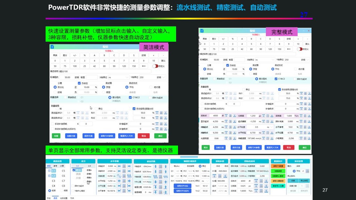Screen dimensions: 356x200
Task: Click up-arrow icon beside Y轴起点 in 垂直参数
Action: 165,166
